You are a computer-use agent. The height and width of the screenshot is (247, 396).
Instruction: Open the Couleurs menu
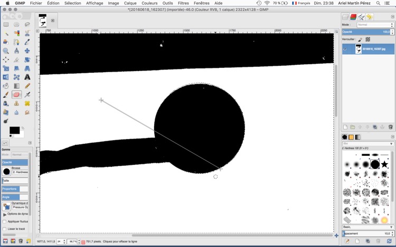pyautogui.click(x=149, y=3)
